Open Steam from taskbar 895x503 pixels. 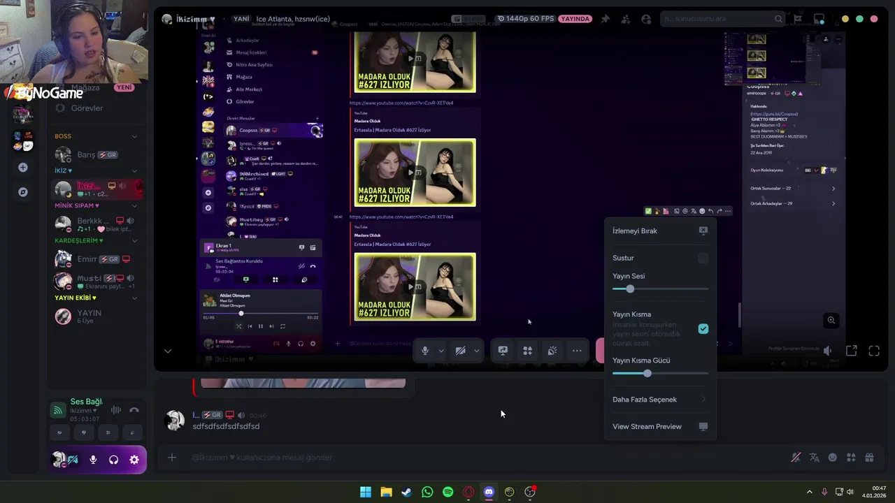click(406, 492)
